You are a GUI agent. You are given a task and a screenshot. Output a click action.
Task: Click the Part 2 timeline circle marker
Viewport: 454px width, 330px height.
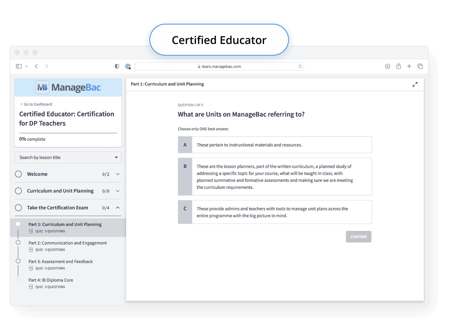pos(18,243)
